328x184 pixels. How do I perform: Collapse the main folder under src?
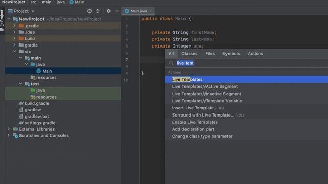(20, 58)
